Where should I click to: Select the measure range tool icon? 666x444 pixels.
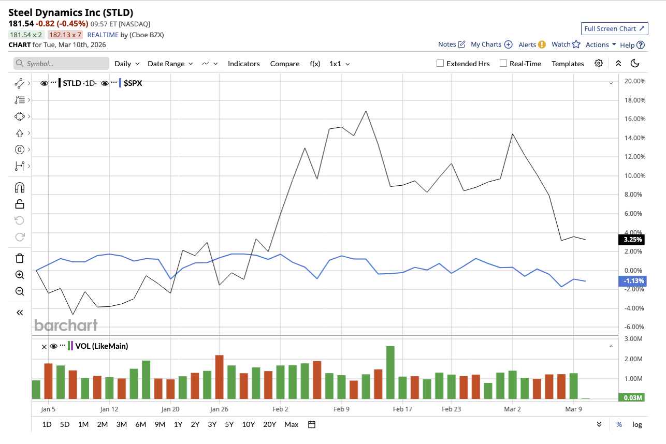[20, 166]
